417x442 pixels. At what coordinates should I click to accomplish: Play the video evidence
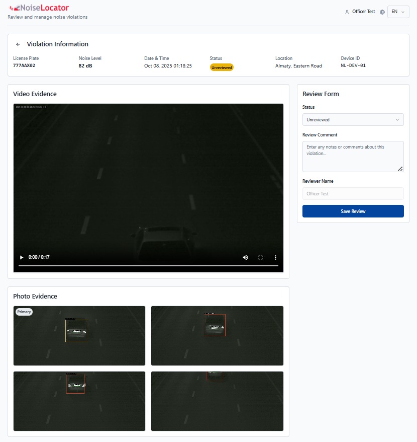click(x=22, y=257)
